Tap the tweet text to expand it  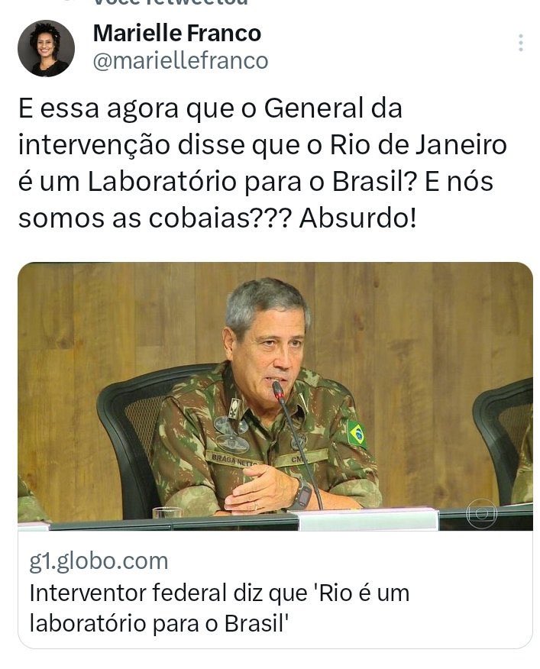pyautogui.click(x=262, y=163)
